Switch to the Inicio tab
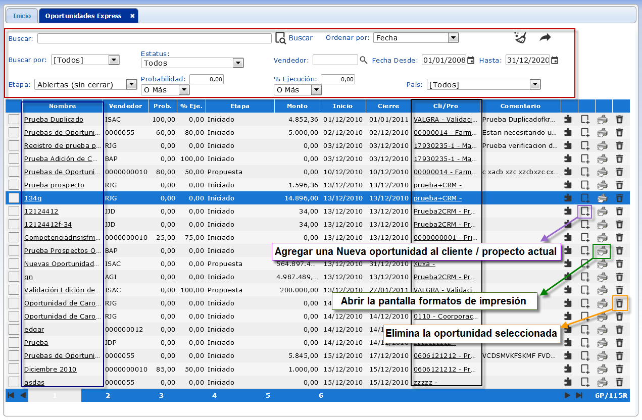 (22, 16)
